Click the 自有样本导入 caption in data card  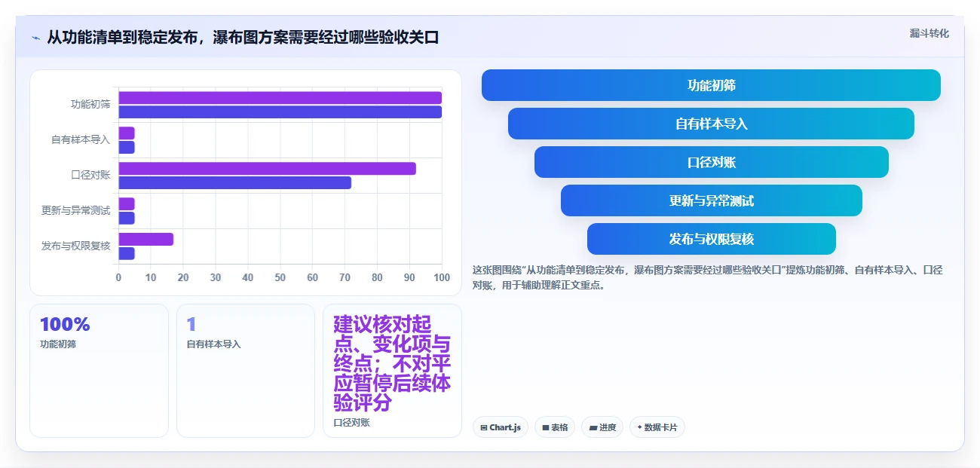click(x=214, y=344)
